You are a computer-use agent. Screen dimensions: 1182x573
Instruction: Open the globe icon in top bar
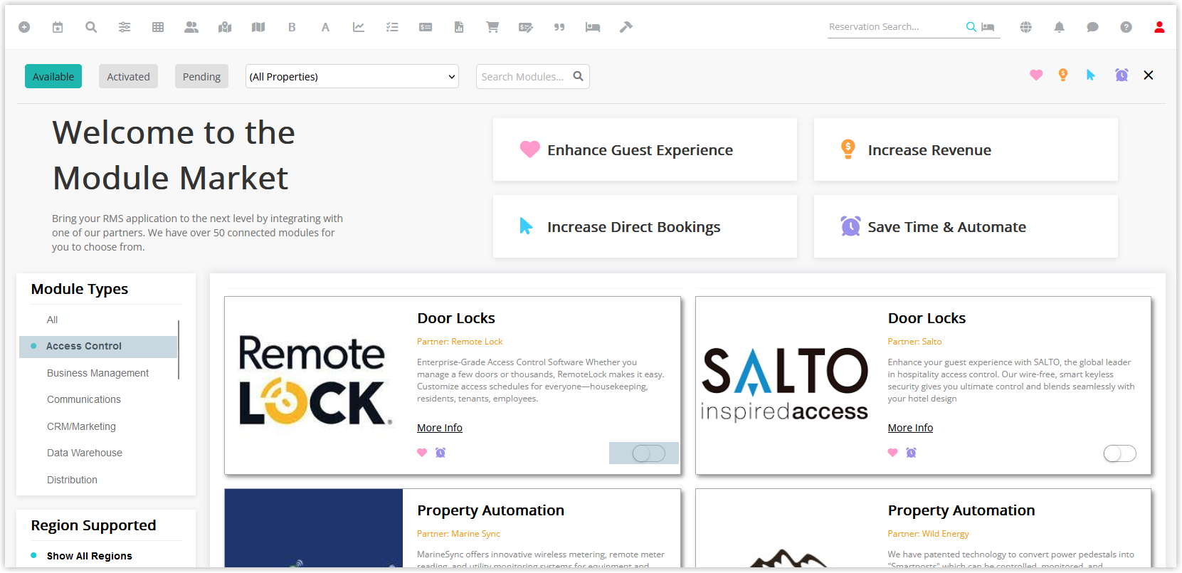click(x=1025, y=27)
